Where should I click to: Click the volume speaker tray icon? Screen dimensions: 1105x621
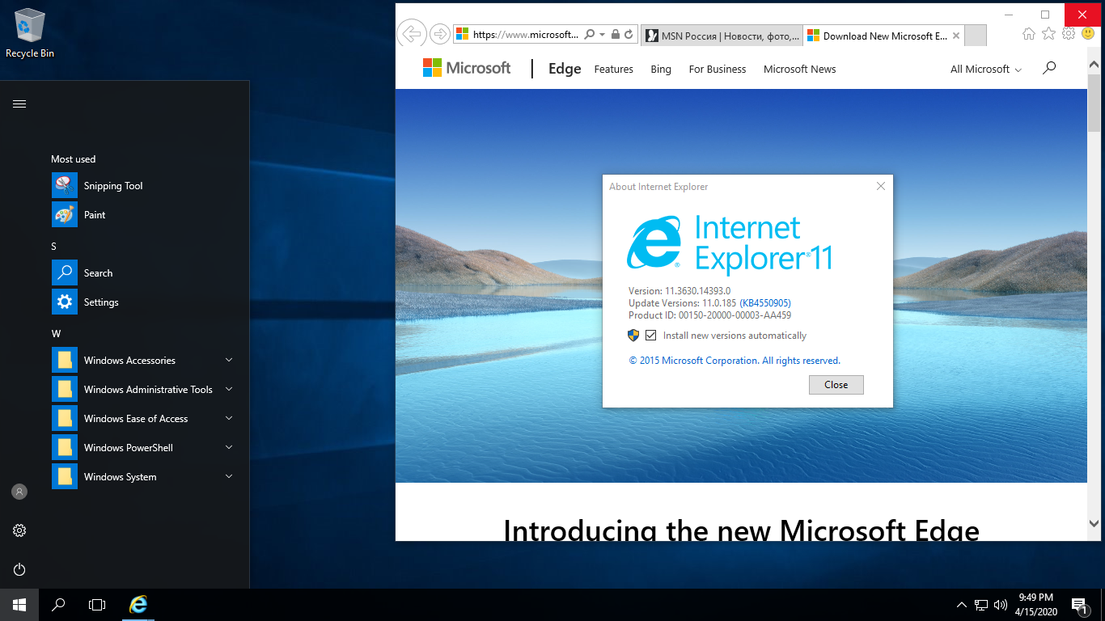click(1001, 605)
